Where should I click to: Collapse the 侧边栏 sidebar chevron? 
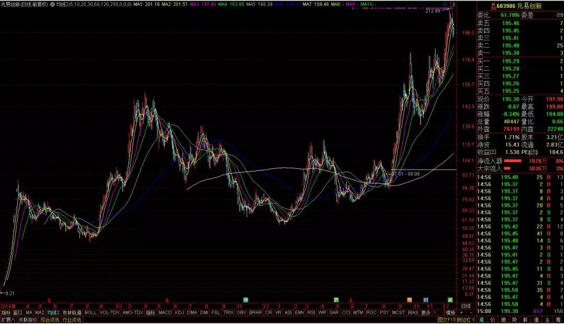click(x=473, y=319)
